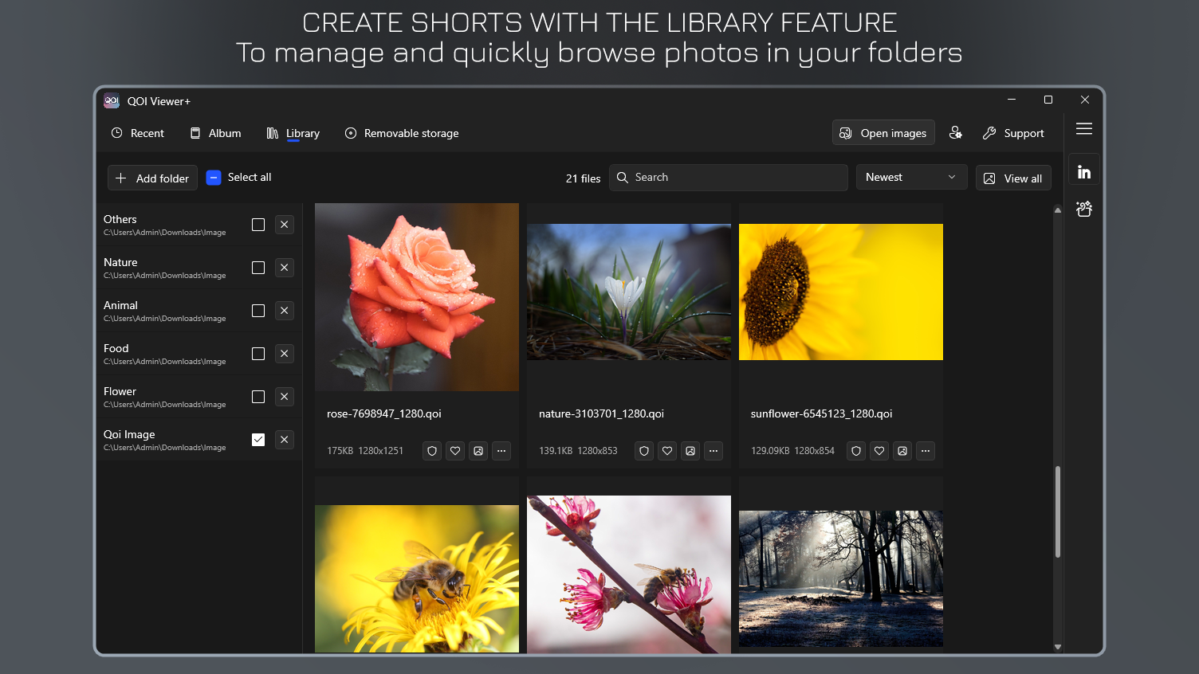Open the hamburger menu

[x=1084, y=129]
